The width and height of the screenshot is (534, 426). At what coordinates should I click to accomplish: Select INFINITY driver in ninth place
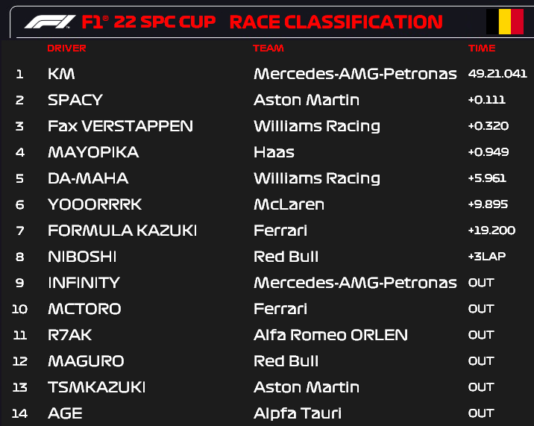click(84, 283)
